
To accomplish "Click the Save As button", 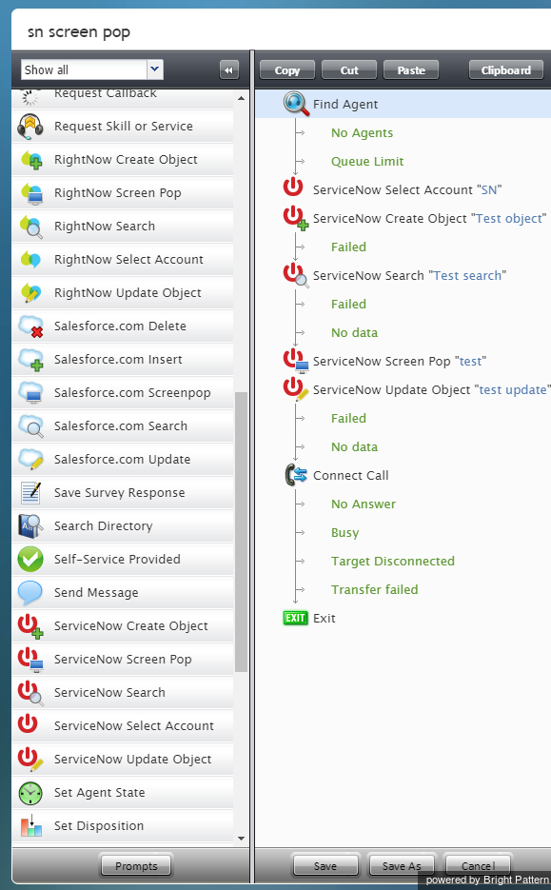I will 402,865.
